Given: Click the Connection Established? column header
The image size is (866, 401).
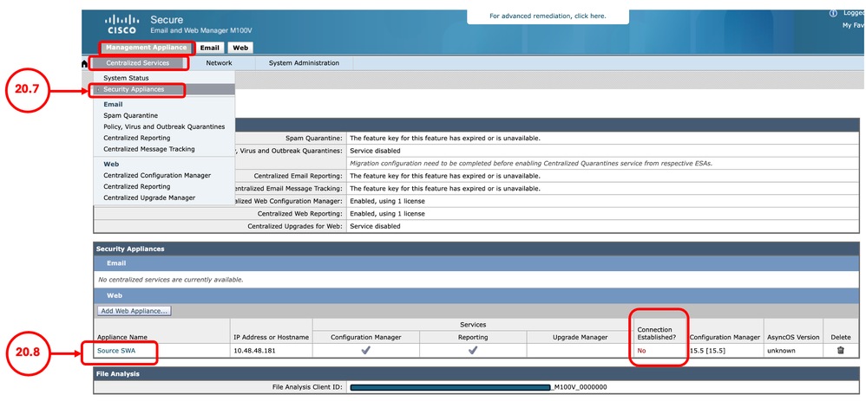Looking at the screenshot, I should pyautogui.click(x=657, y=333).
